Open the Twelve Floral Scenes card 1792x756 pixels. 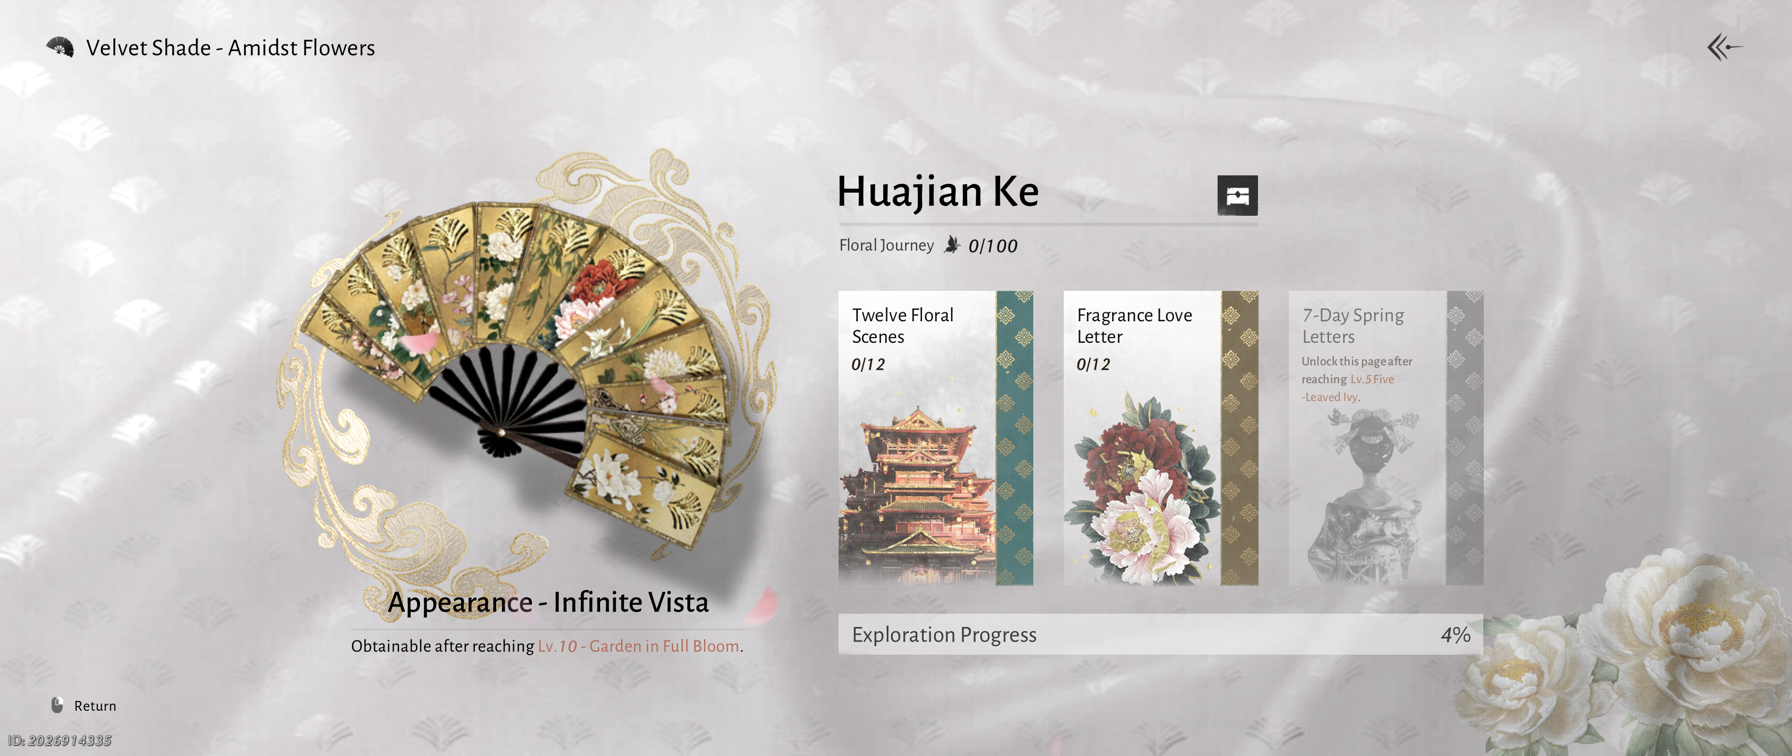935,438
